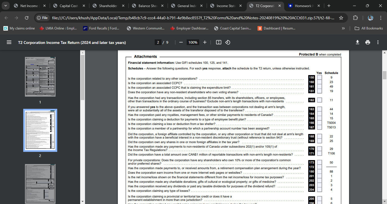Switch to the Capital Cost tab
Image resolution: width=387 pixels, height=204 pixels.
pos(69,6)
